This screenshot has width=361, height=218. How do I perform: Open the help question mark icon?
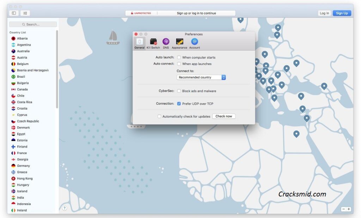(65, 208)
